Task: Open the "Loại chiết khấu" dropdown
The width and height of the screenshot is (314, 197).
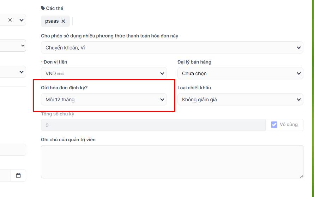Action: tap(240, 100)
